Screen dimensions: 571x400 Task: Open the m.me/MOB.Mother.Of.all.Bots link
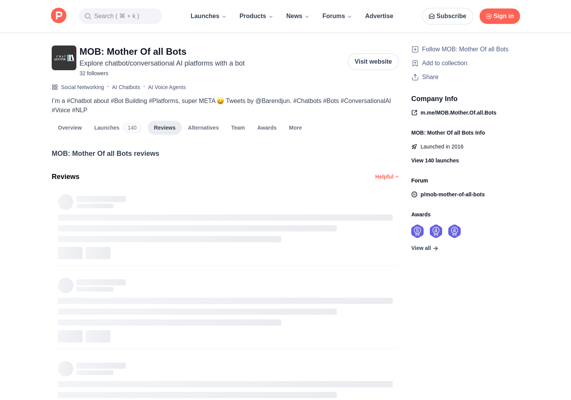[x=458, y=113]
